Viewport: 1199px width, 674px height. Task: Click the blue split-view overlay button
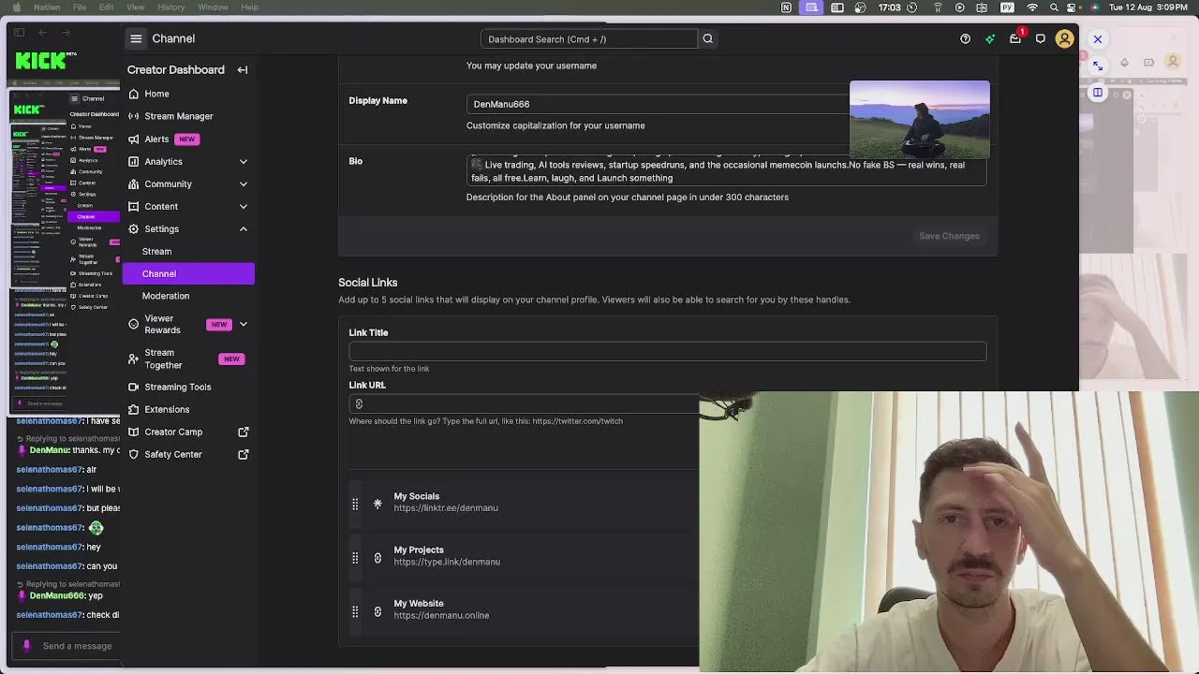click(1098, 93)
